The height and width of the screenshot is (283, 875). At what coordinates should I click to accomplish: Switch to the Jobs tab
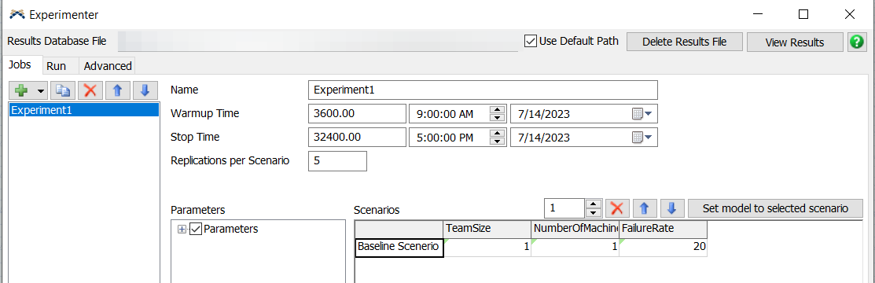point(20,64)
